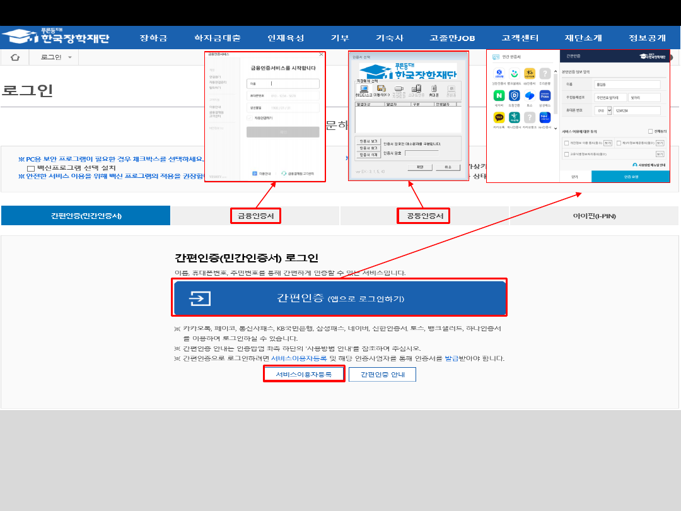Click the 서비스이용자등록 inline link

(x=299, y=358)
